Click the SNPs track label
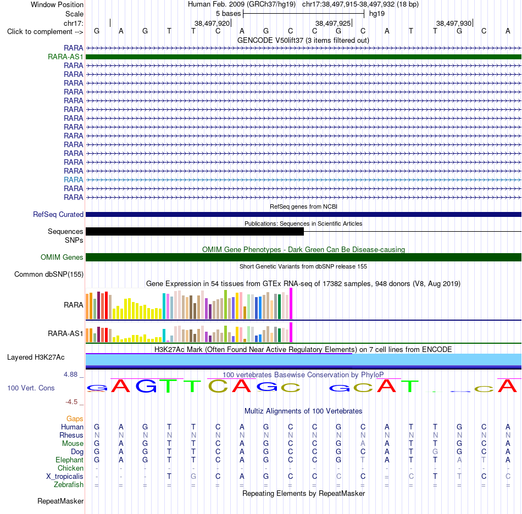The width and height of the screenshot is (522, 514). (x=74, y=240)
